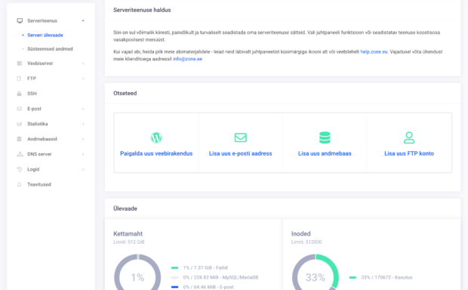Click the info@zone.ee email link
Image resolution: width=468 pixels, height=290 pixels.
coord(187,59)
